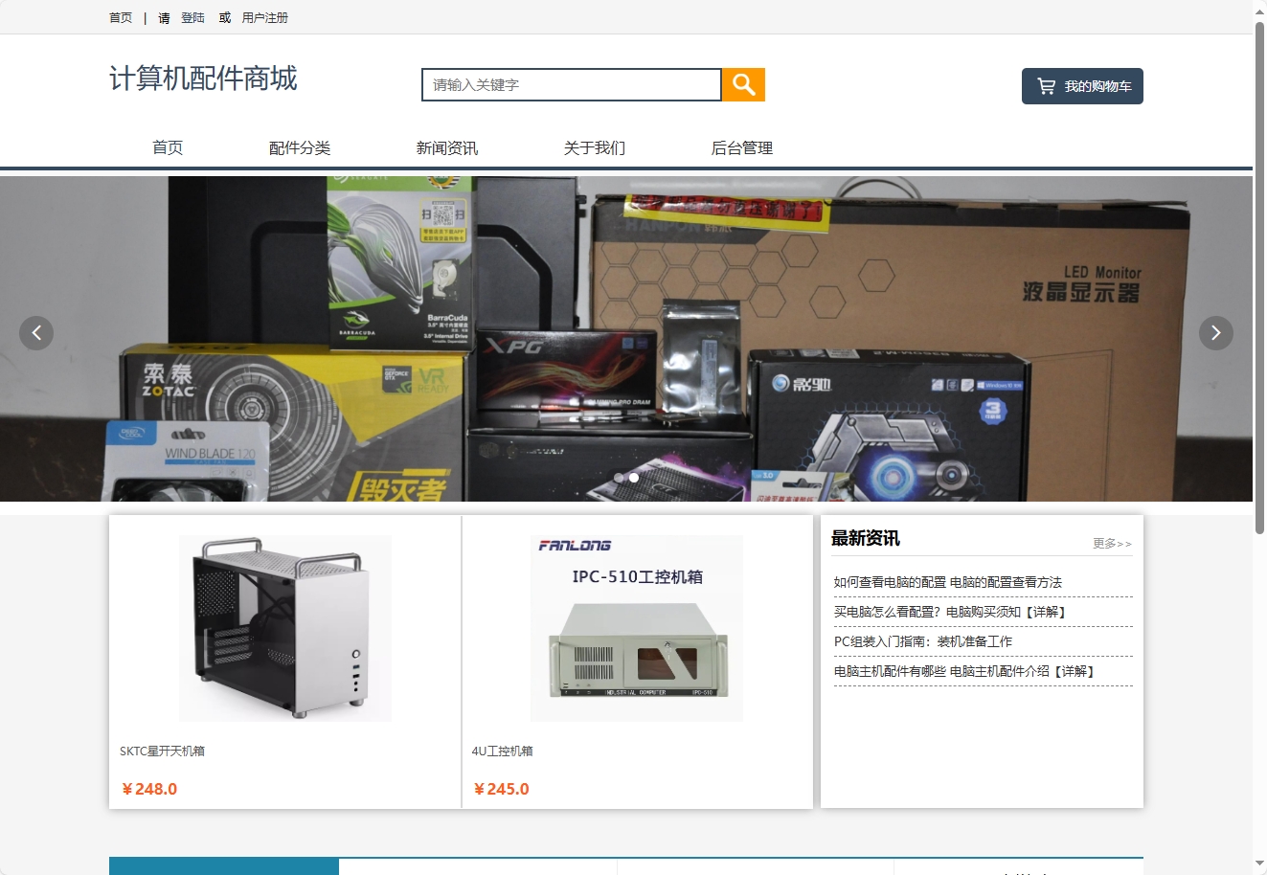Open the 用户注册 registration page

point(263,17)
